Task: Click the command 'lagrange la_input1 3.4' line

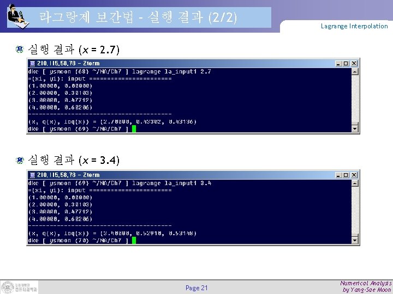Action: click(x=171, y=183)
